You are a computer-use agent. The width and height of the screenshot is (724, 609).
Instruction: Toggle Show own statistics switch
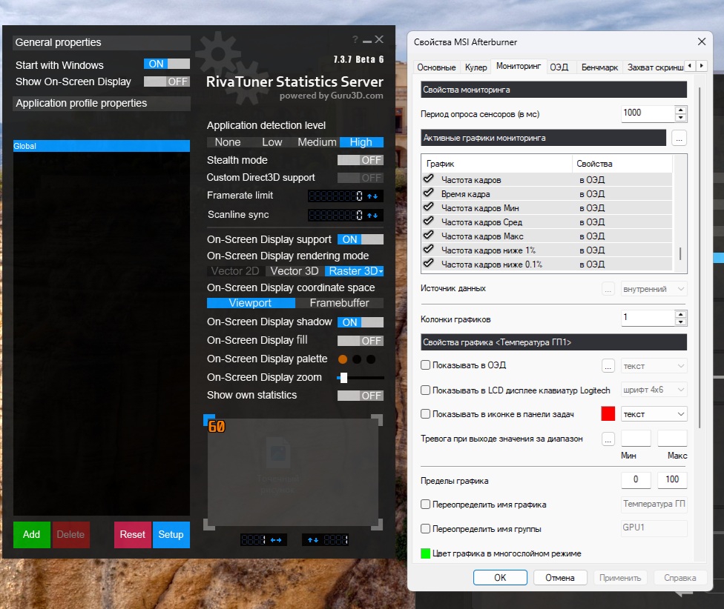[x=361, y=396]
